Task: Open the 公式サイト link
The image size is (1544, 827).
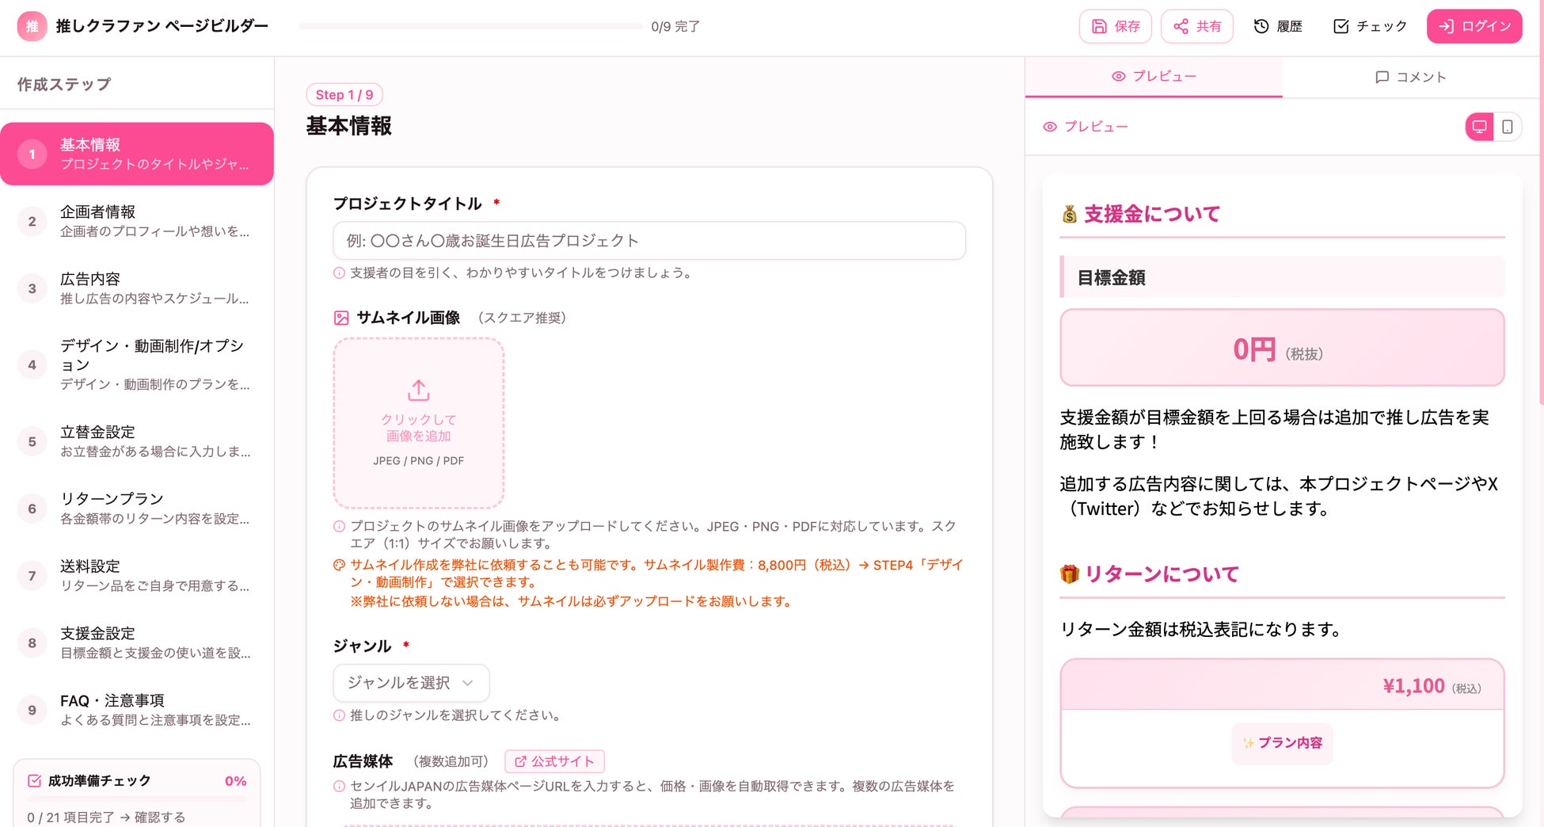Action: 554,761
